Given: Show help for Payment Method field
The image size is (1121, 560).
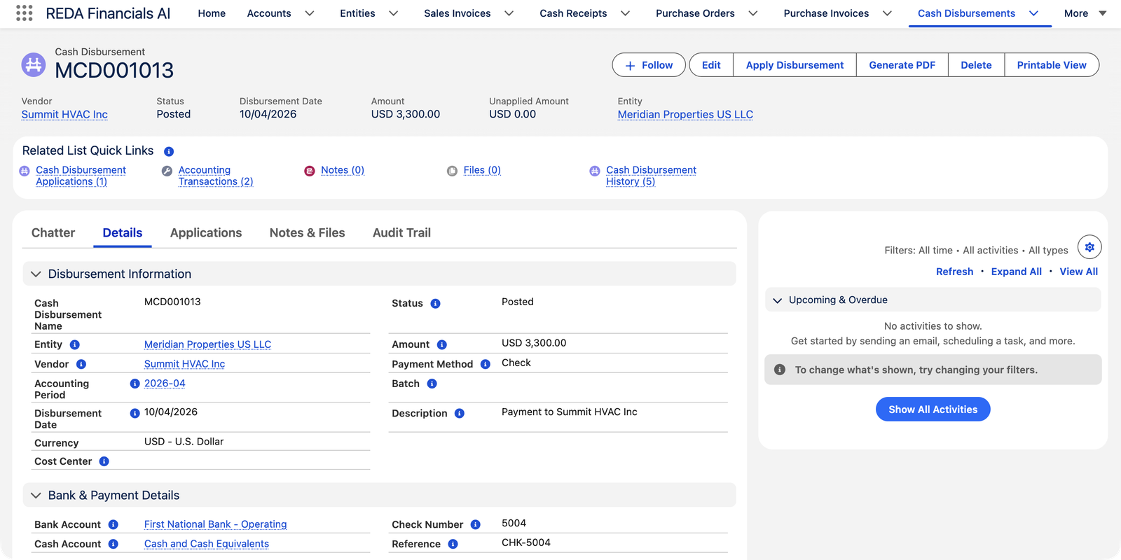Looking at the screenshot, I should pyautogui.click(x=486, y=364).
